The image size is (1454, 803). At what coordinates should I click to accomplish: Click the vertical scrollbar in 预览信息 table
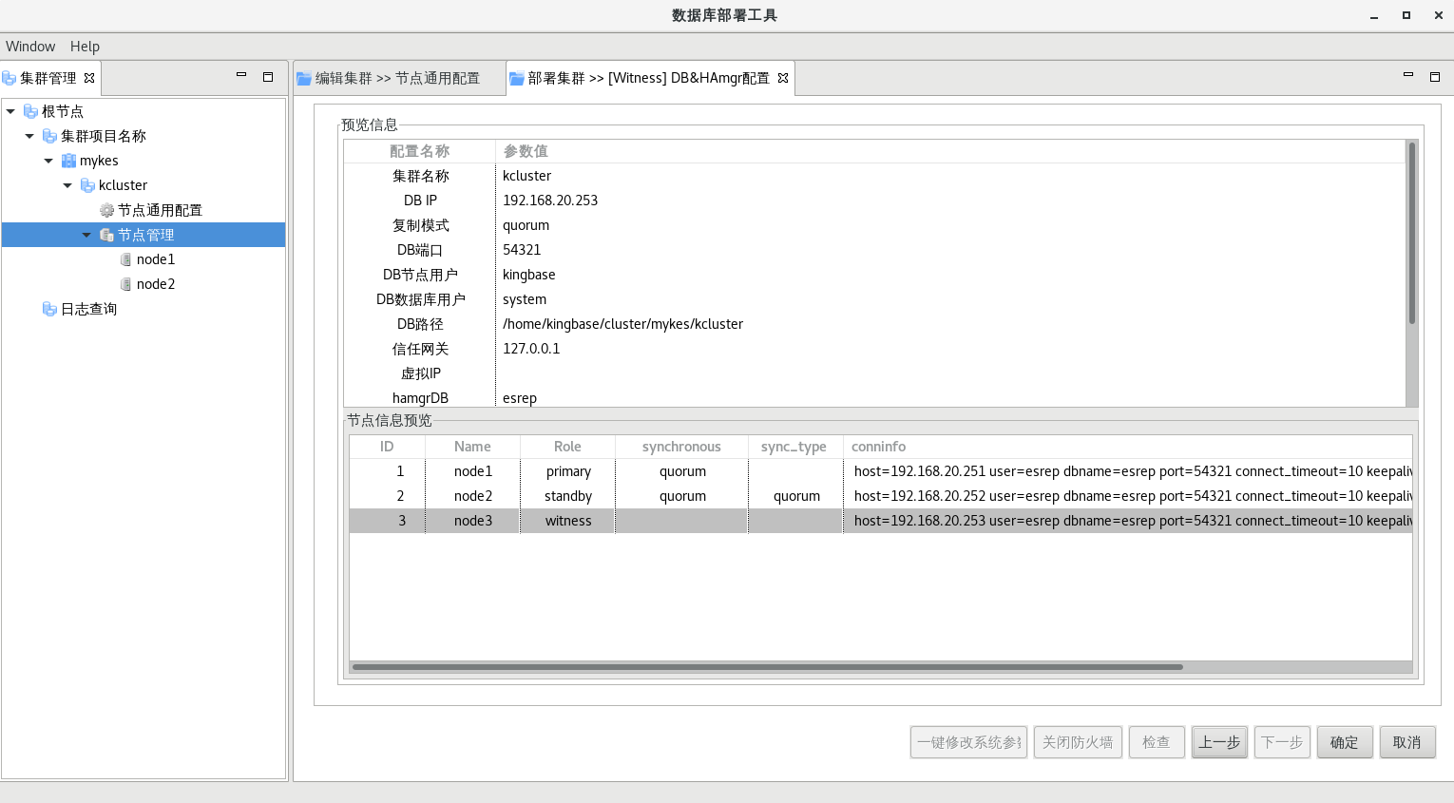1412,233
